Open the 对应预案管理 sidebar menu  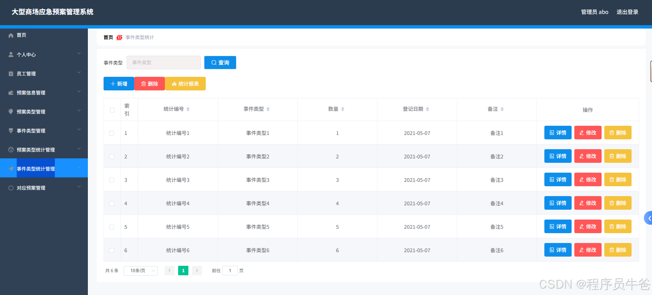click(44, 188)
